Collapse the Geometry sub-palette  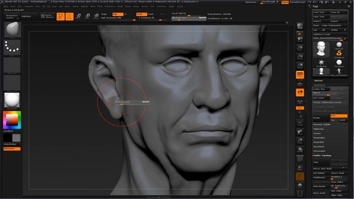pyautogui.click(x=320, y=85)
